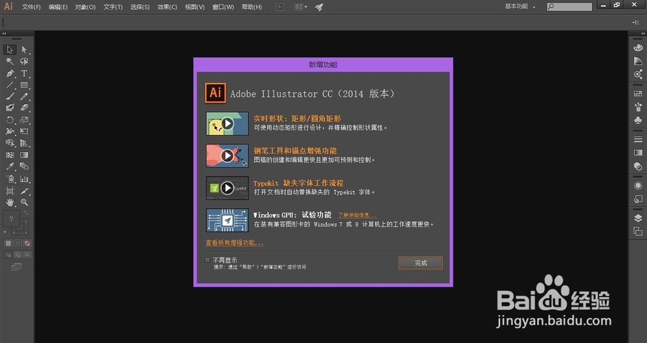Open the 文字(T) menu
Image resolution: width=647 pixels, height=343 pixels.
coord(113,7)
